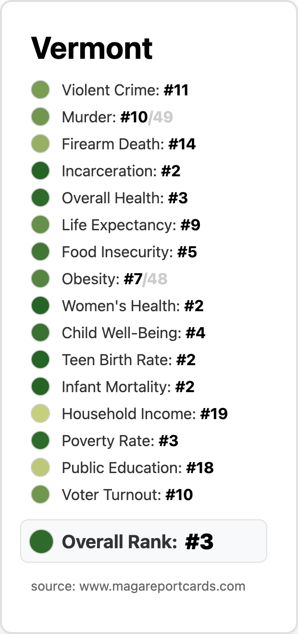Screen dimensions: 298x634
Task: Click the Child Well-Being #4 entry
Action: tap(118, 333)
